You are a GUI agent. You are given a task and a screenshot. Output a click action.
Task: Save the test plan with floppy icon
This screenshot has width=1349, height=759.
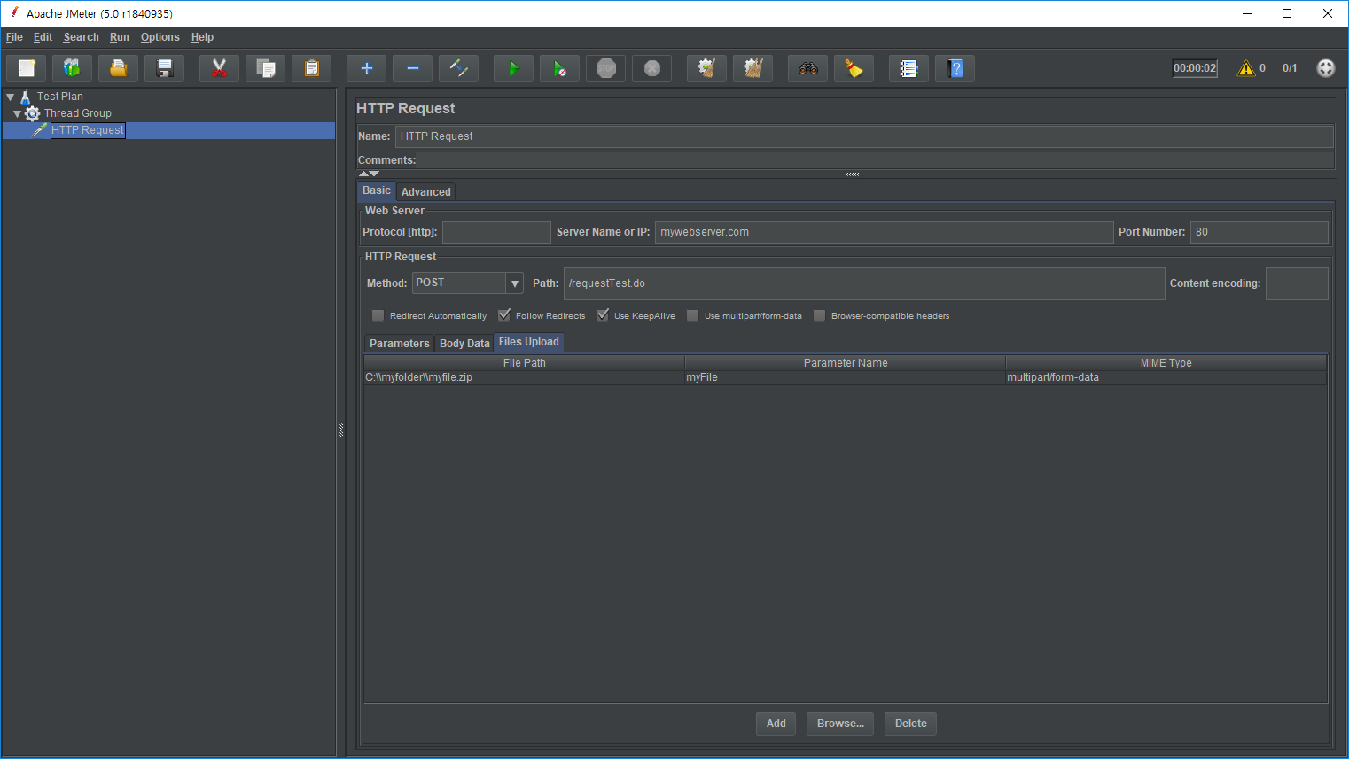[x=165, y=68]
